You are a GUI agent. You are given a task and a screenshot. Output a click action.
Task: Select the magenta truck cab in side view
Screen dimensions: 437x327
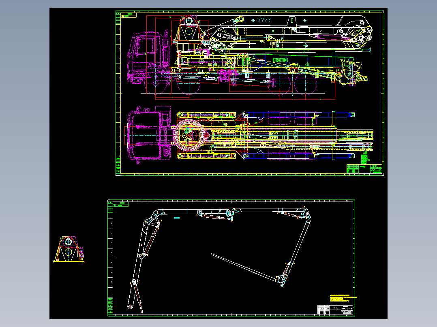click(148, 58)
